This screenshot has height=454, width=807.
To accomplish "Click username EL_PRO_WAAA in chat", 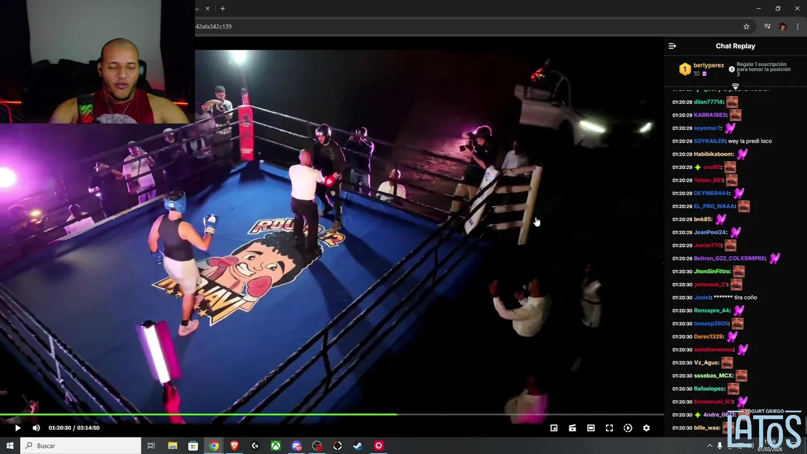I will (714, 206).
